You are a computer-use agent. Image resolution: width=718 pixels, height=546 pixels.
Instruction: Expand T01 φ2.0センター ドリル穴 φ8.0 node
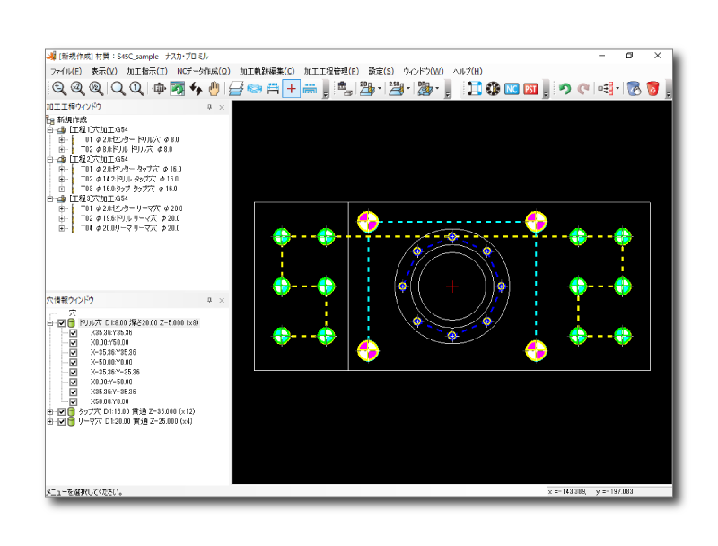[x=61, y=140]
